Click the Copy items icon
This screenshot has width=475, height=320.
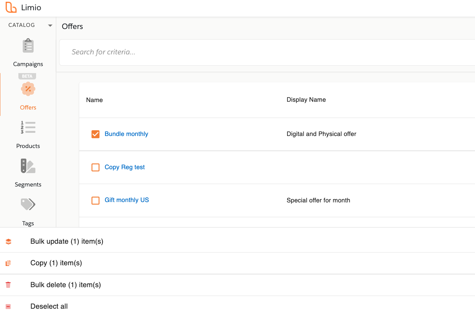click(x=8, y=263)
